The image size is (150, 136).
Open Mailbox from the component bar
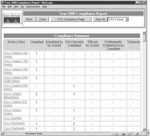pyautogui.click(x=123, y=134)
